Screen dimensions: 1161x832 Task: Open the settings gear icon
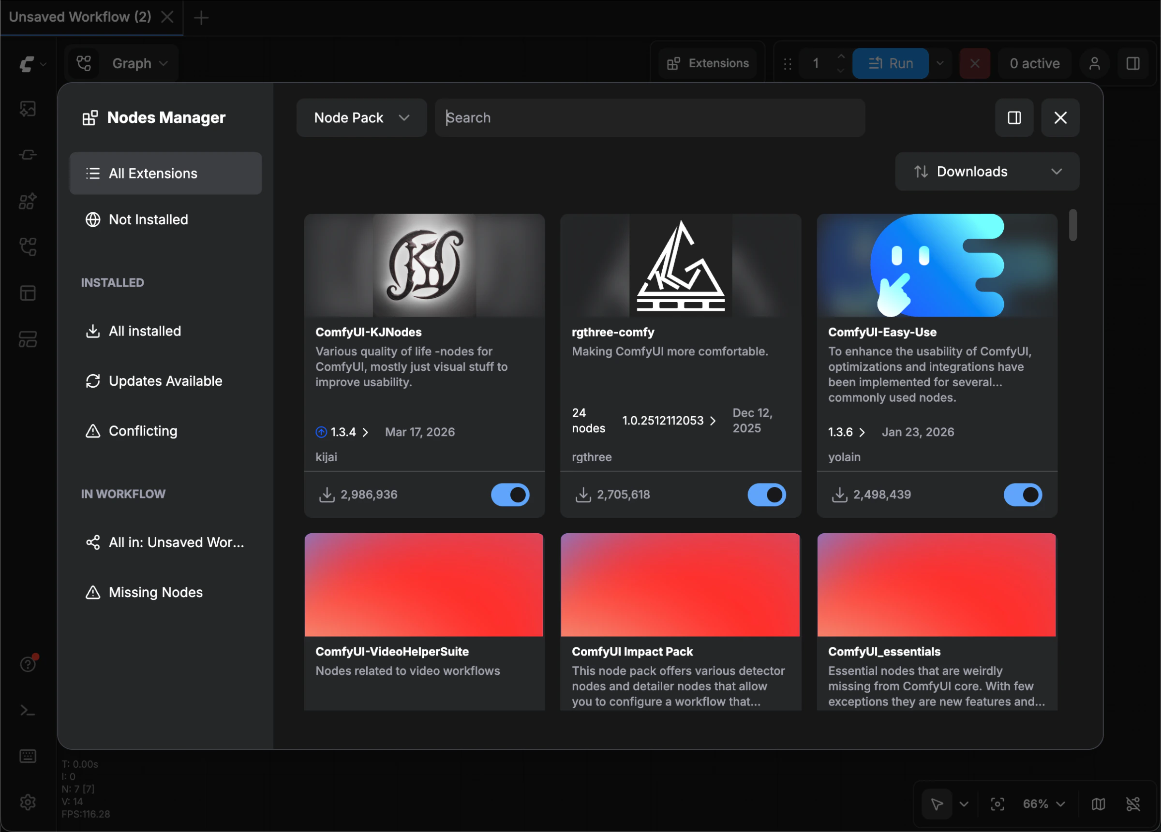coord(28,802)
